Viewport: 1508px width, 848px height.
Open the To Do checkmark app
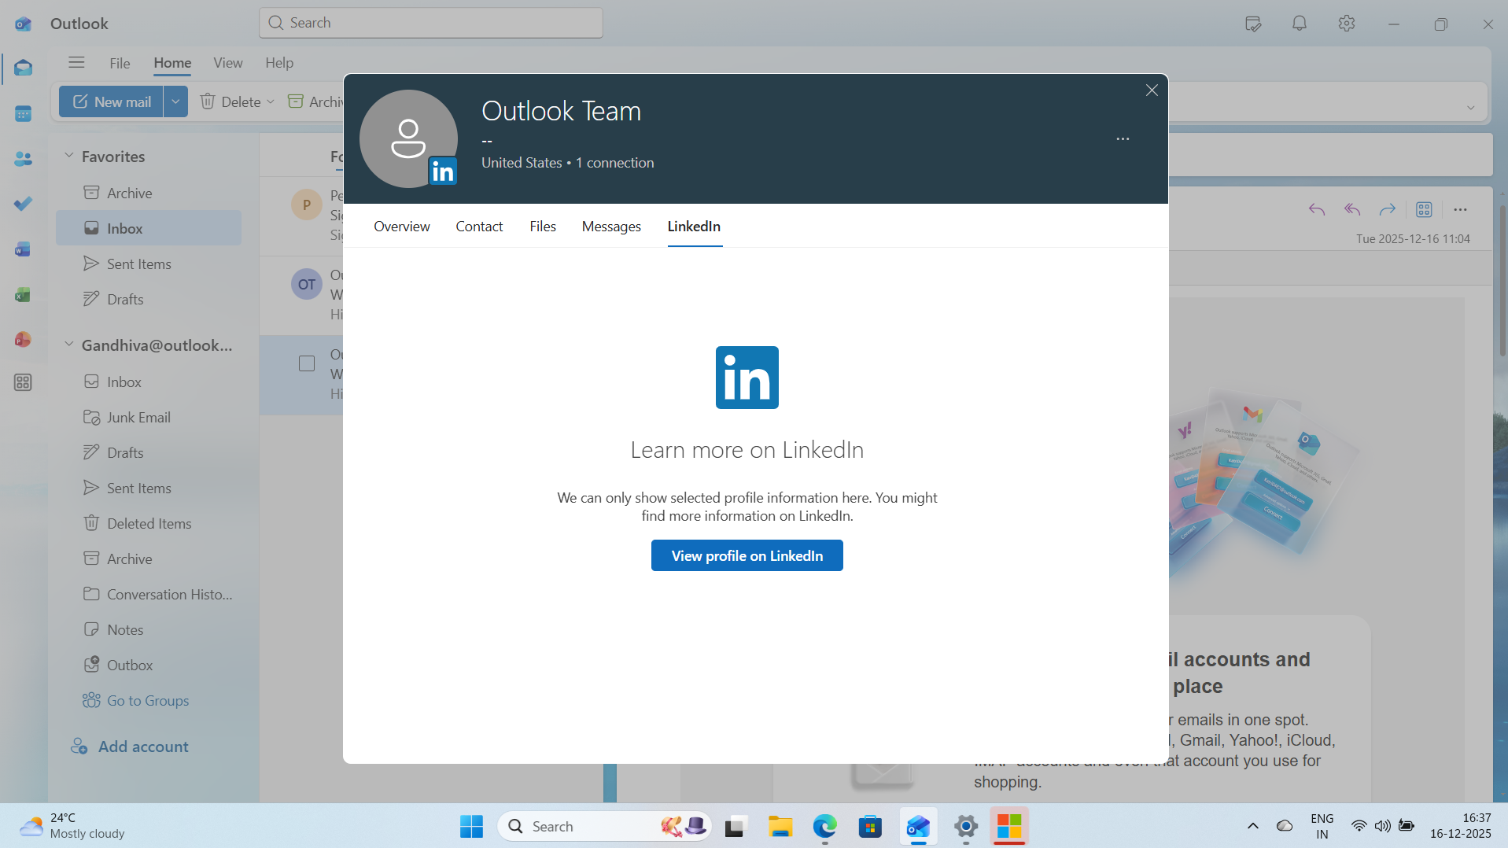[x=23, y=204]
